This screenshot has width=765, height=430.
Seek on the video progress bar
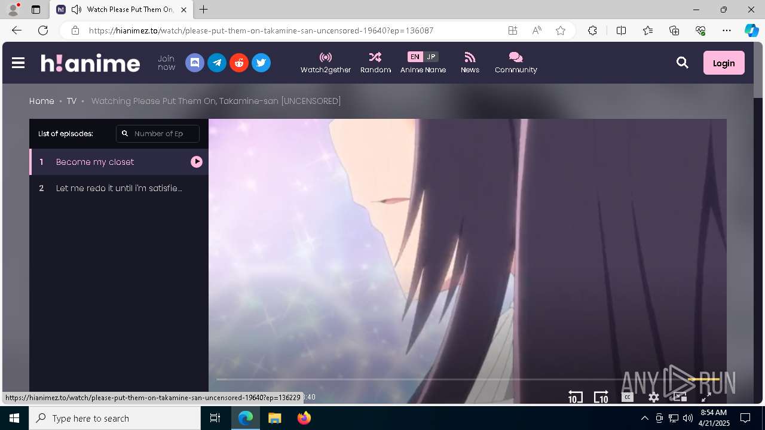coord(468,379)
